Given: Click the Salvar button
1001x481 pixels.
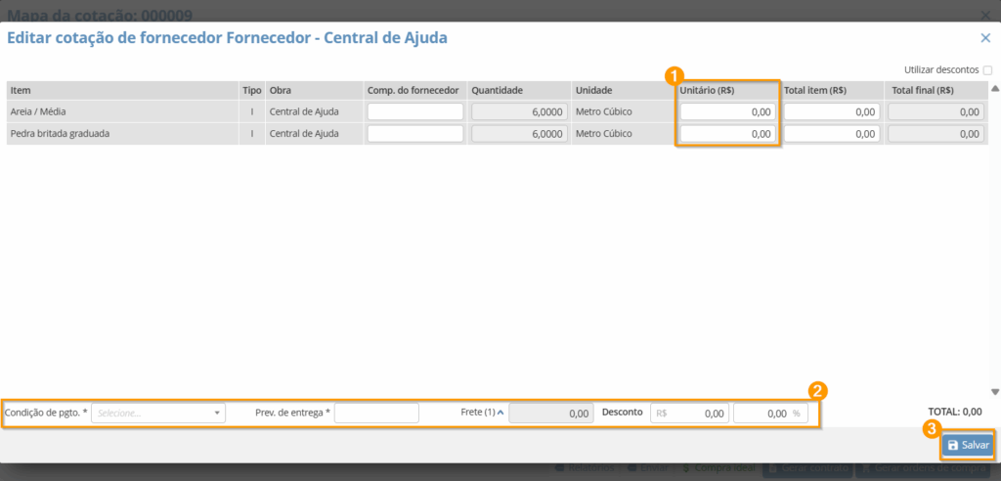Looking at the screenshot, I should [x=968, y=445].
